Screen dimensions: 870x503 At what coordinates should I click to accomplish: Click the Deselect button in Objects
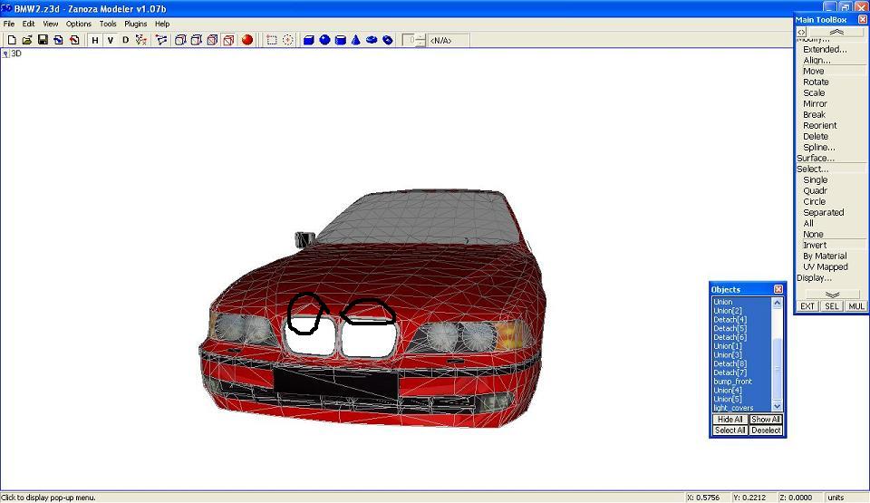click(766, 430)
